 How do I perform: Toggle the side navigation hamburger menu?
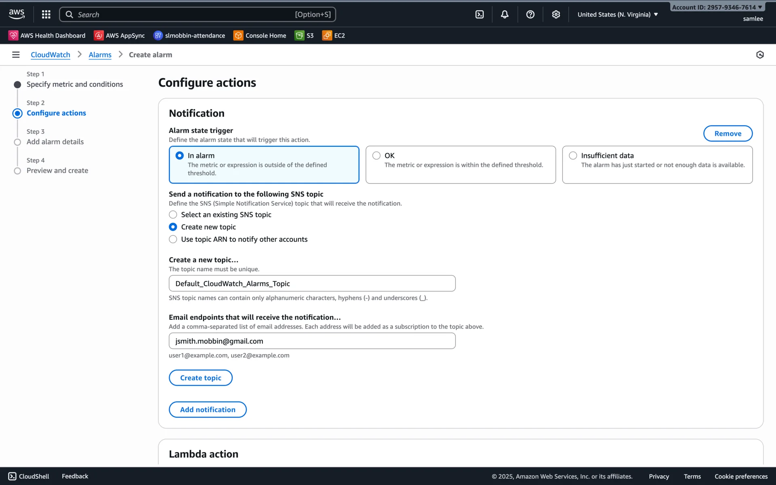pyautogui.click(x=16, y=55)
